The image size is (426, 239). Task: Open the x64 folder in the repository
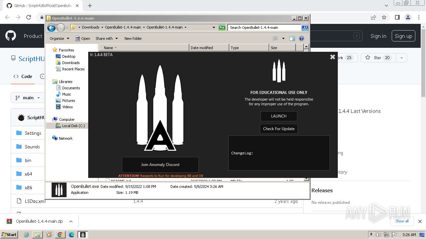coord(28,174)
